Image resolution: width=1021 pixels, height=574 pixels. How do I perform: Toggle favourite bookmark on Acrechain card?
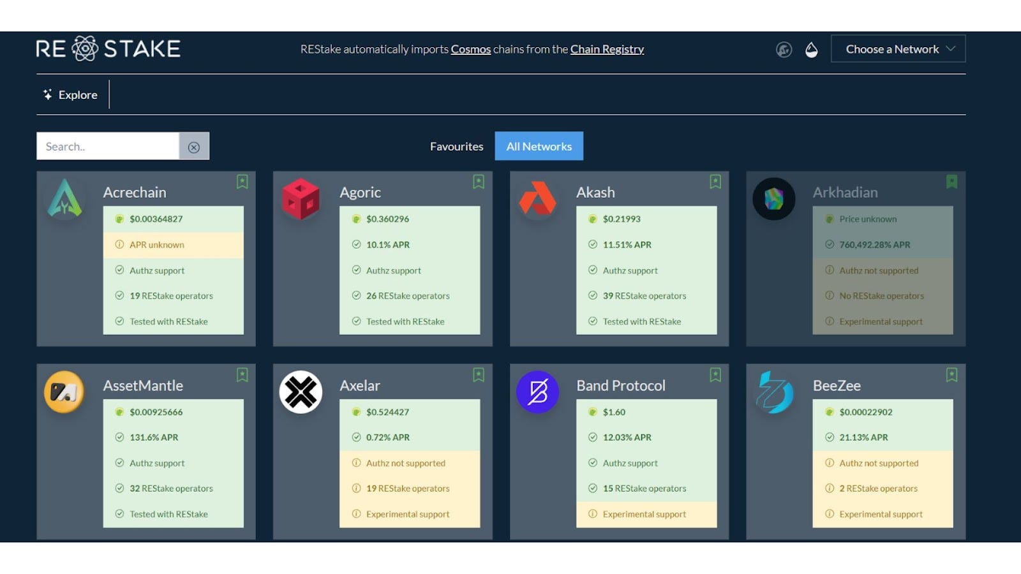tap(242, 182)
